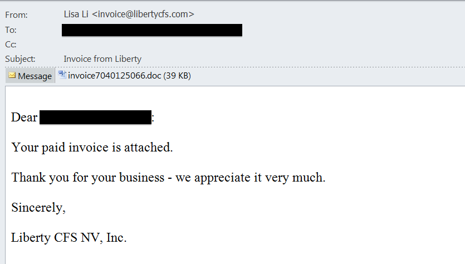Screen dimensions: 465x264
Task: Click the To: header label
Action: pyautogui.click(x=11, y=30)
